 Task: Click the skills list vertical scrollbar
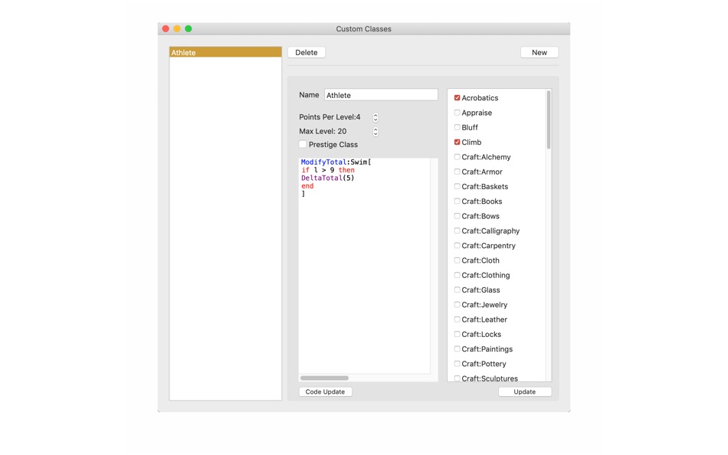[549, 119]
